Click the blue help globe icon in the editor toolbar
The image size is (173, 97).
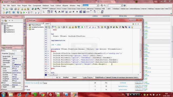pos(129,27)
